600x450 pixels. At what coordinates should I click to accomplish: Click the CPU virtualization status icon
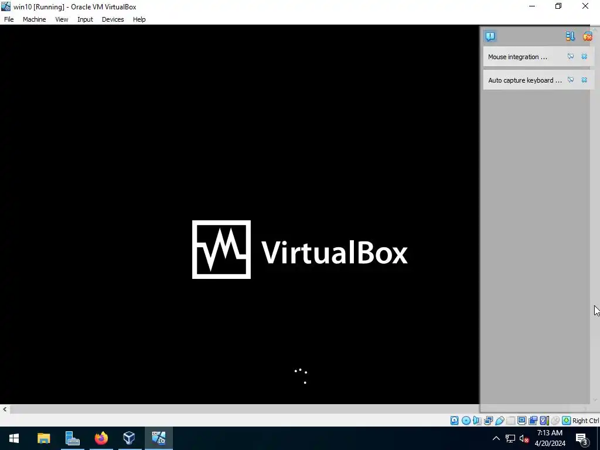pos(544,421)
